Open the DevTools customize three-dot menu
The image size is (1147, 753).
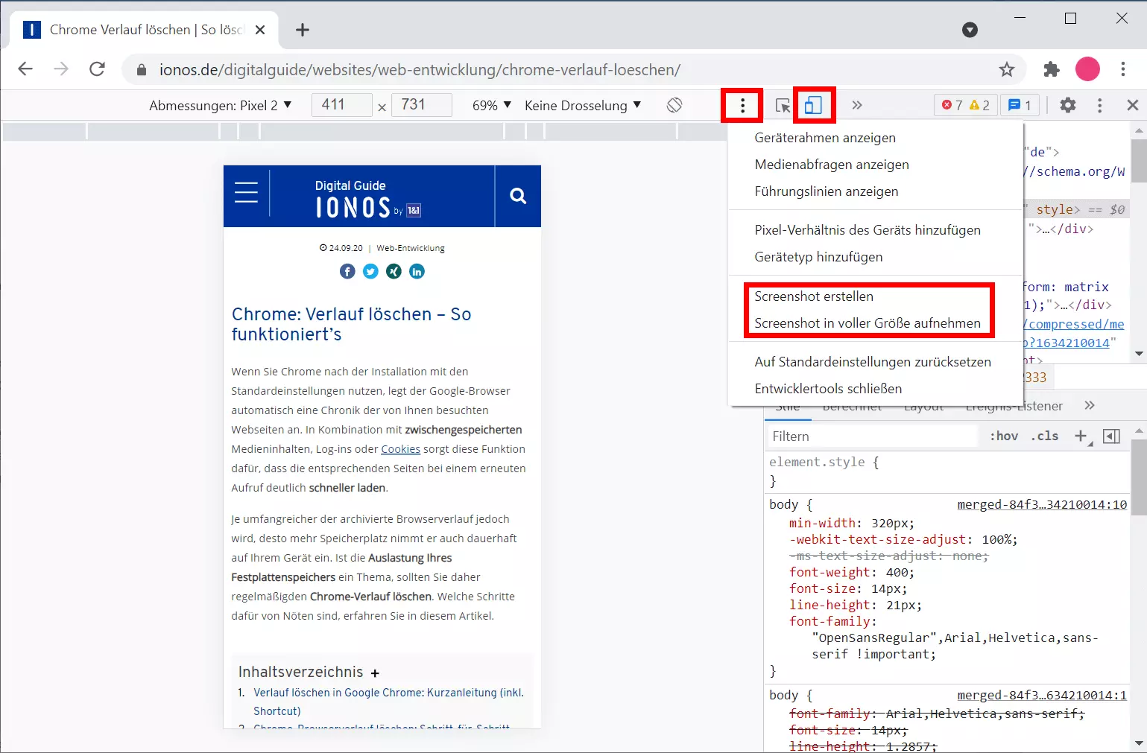[x=1099, y=105]
